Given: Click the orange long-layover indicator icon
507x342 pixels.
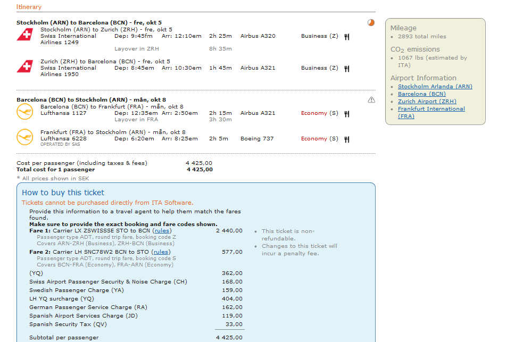Looking at the screenshot, I should pyautogui.click(x=371, y=22).
